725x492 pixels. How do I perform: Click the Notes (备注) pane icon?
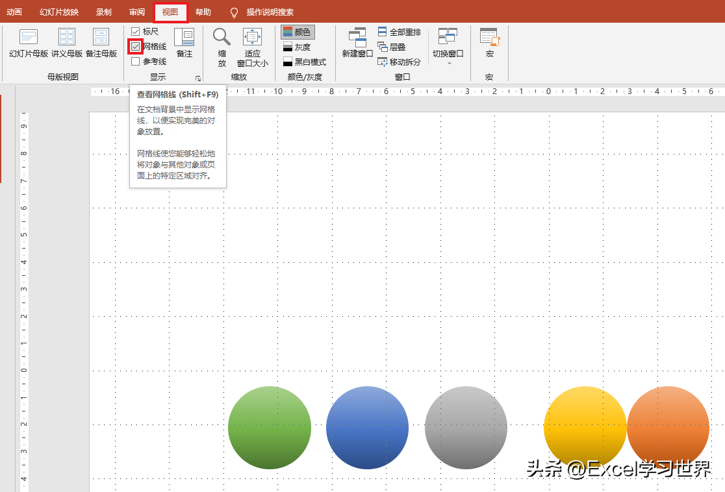click(x=184, y=43)
